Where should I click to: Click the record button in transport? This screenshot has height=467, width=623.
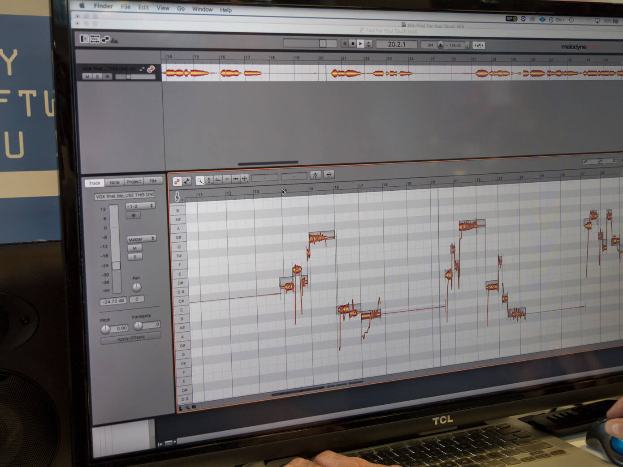click(344, 43)
